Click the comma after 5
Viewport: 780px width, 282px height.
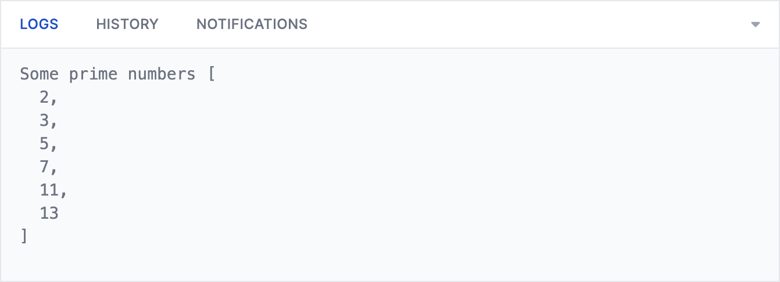[54, 146]
